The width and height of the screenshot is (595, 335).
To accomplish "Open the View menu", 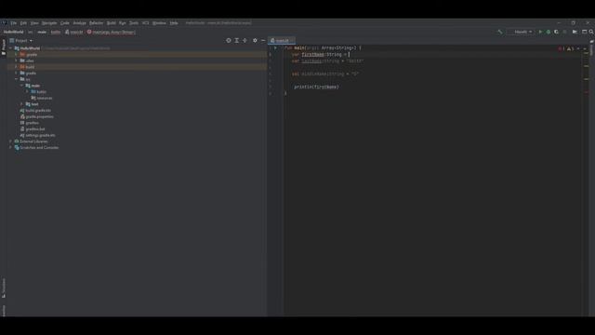I will click(34, 23).
